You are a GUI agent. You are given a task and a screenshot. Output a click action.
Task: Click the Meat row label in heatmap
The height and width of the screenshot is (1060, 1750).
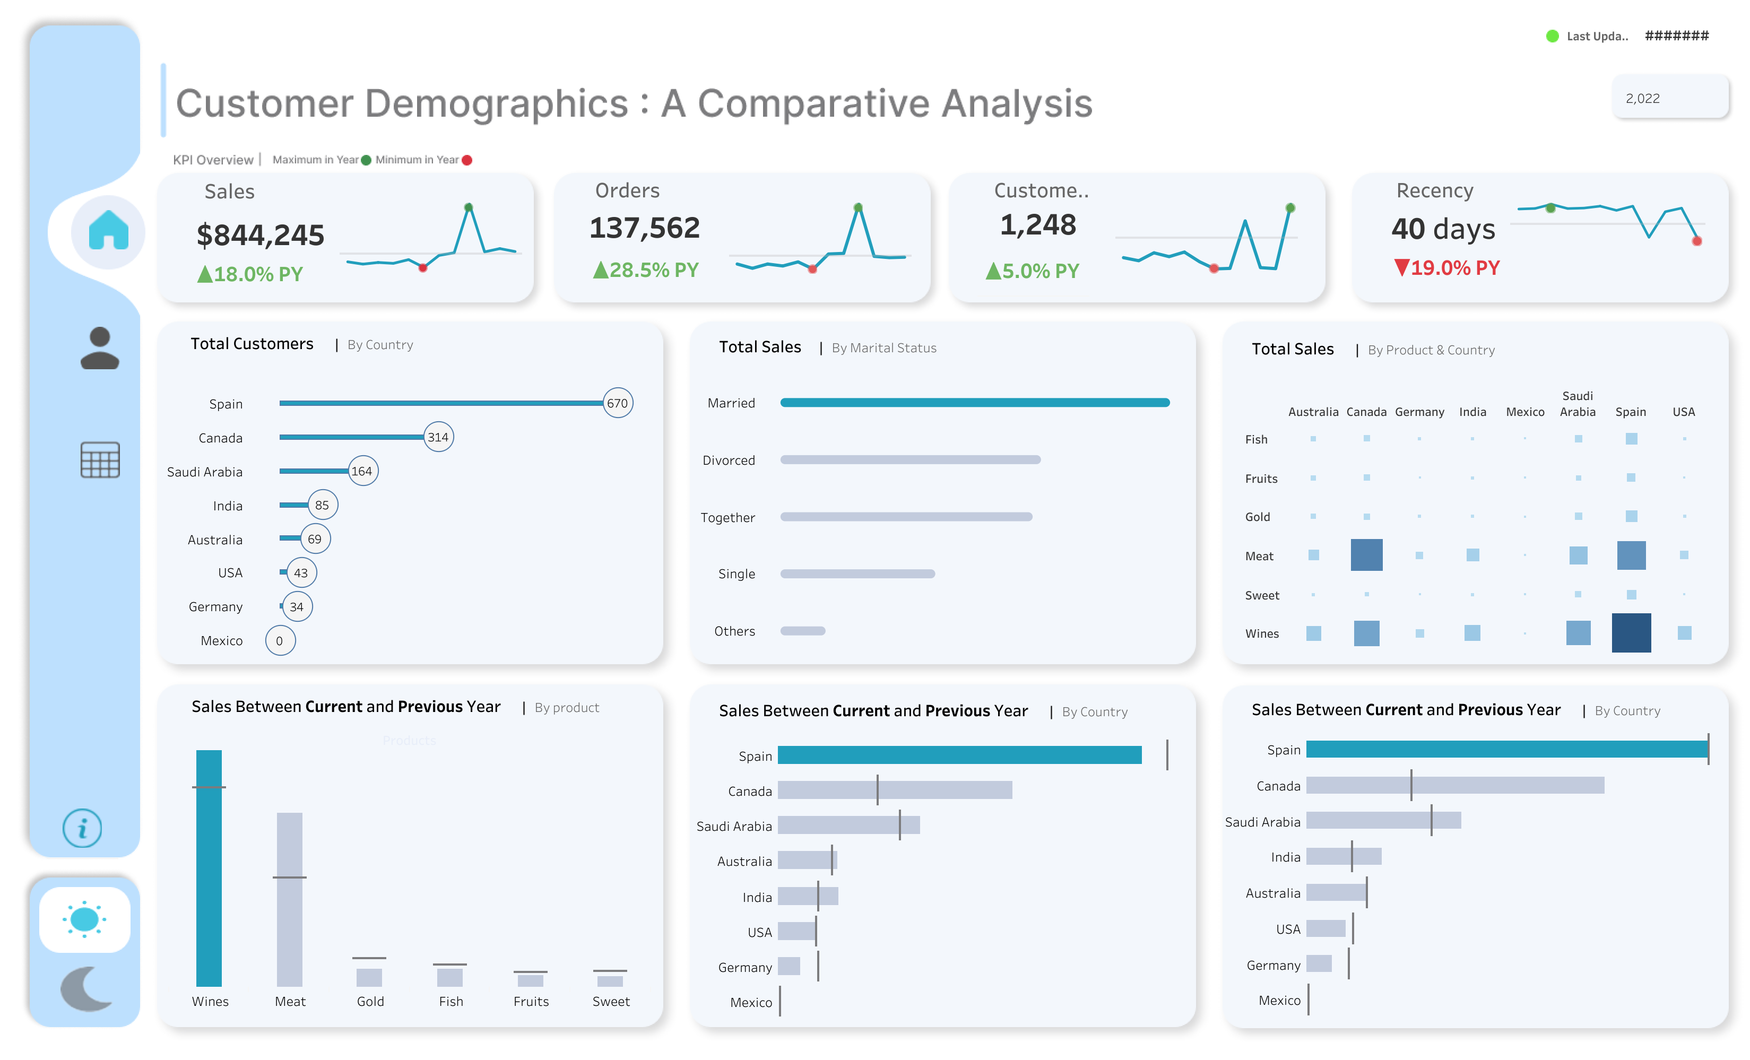1259,556
